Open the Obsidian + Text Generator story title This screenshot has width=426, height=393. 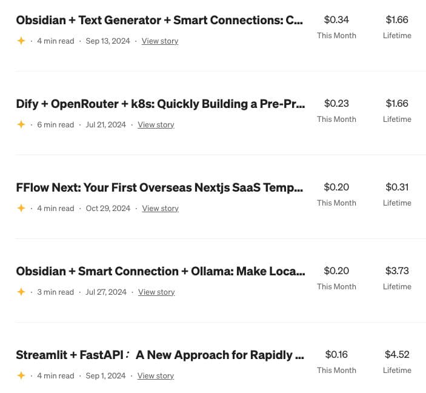(159, 20)
